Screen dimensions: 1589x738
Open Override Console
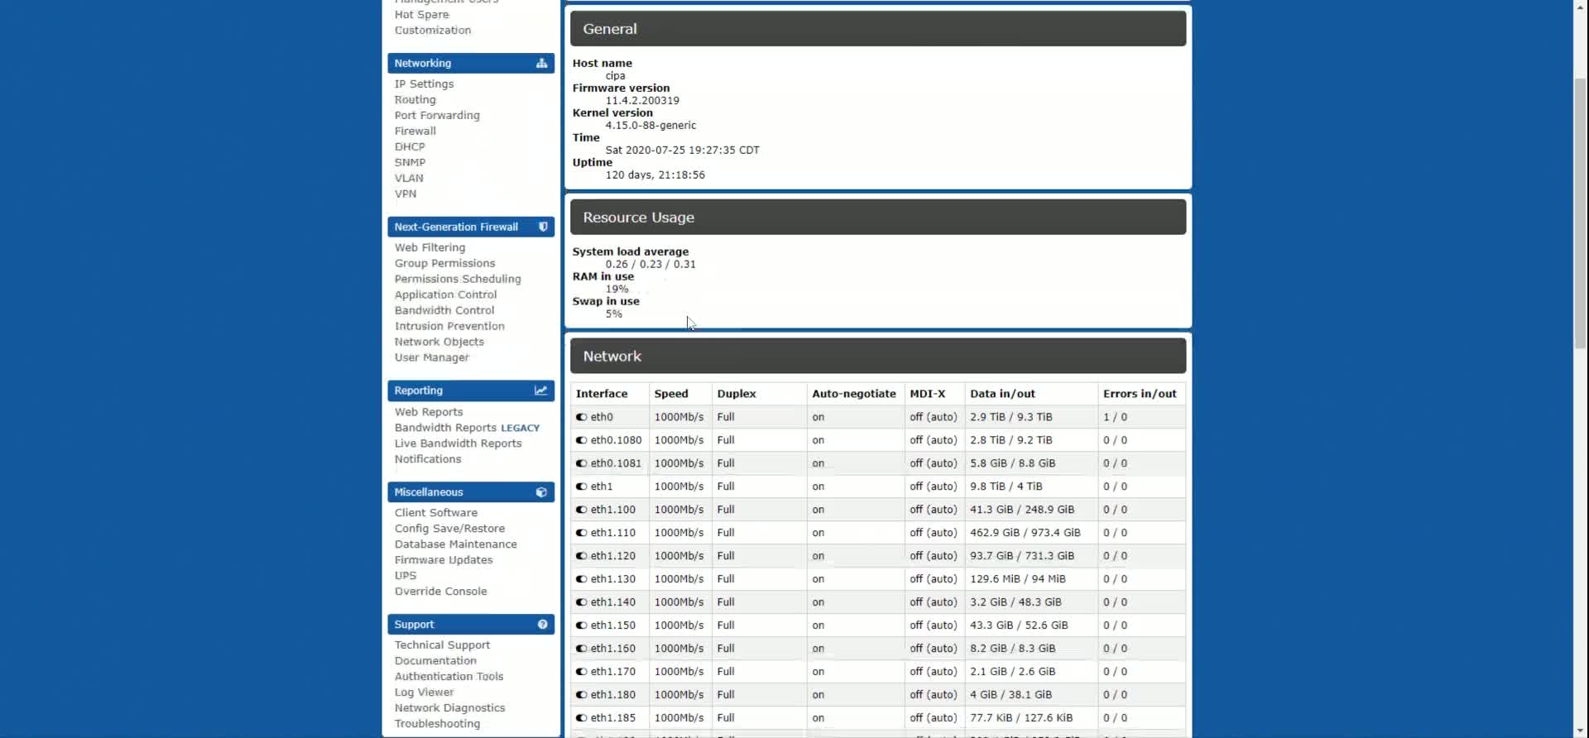click(441, 592)
